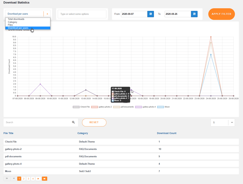Open the rows-per-page dropdown showing 5
Image resolution: width=243 pixels, height=184 pixels.
tap(232, 122)
